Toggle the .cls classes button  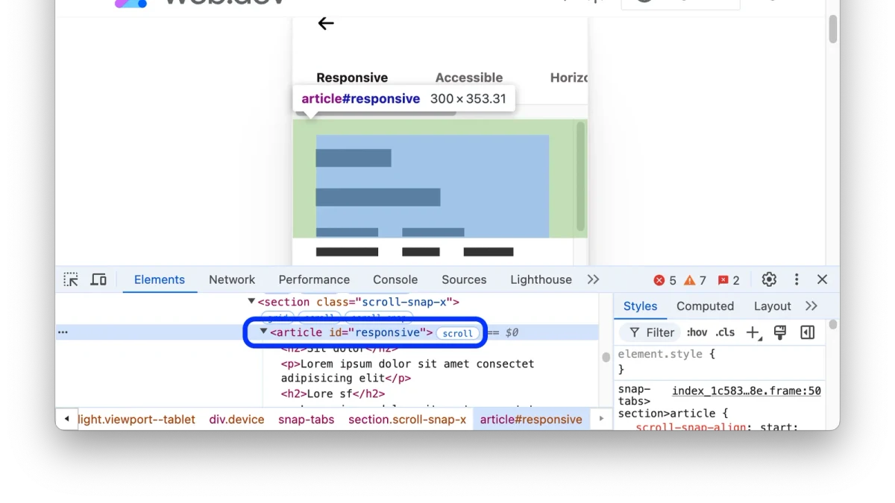(725, 332)
